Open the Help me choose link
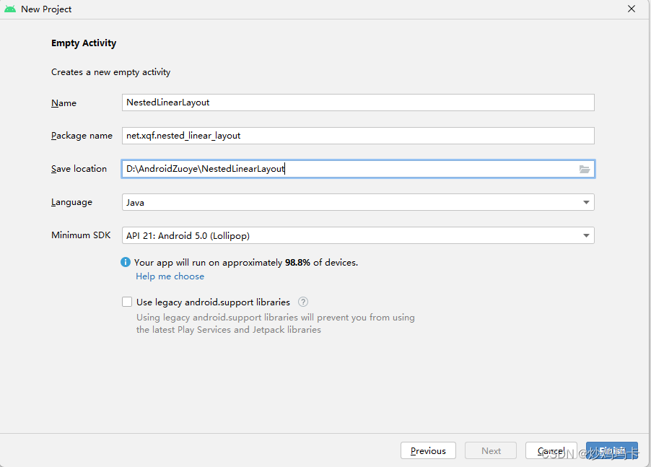The width and height of the screenshot is (651, 467). coord(170,276)
